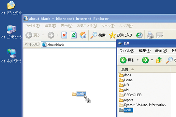
Task: Open the ツール(T) menu in Internet Explorer
Action: pyautogui.click(x=108, y=26)
